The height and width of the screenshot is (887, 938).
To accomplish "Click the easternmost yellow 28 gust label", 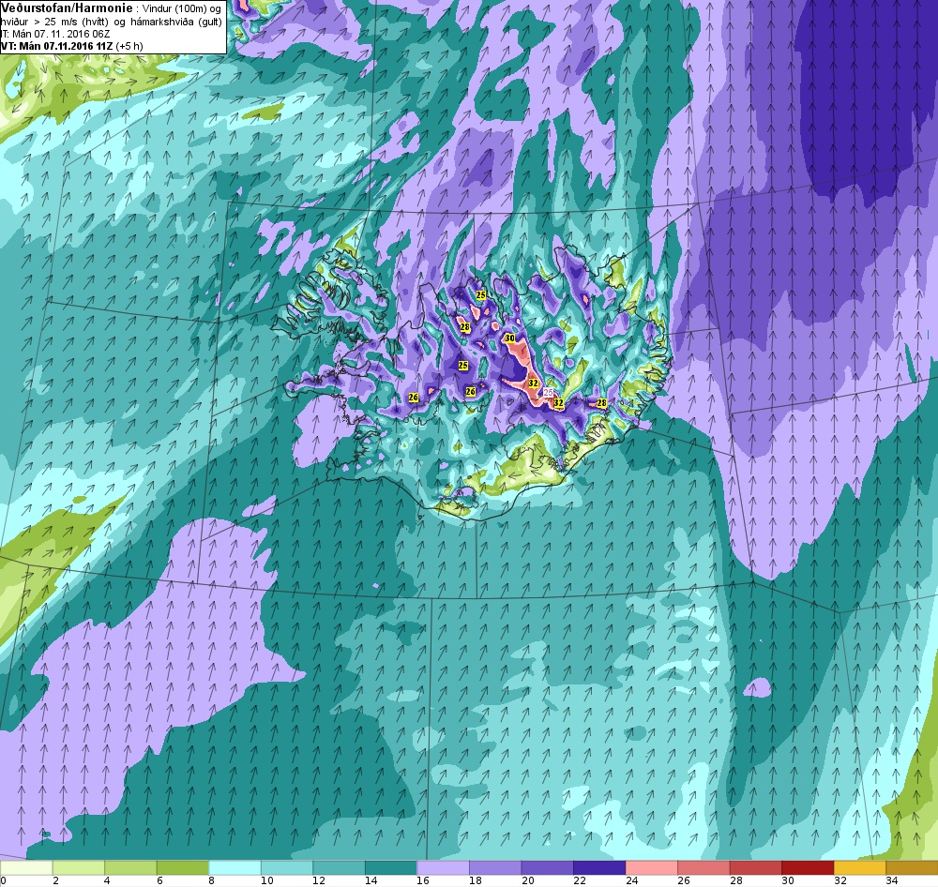I will click(602, 403).
